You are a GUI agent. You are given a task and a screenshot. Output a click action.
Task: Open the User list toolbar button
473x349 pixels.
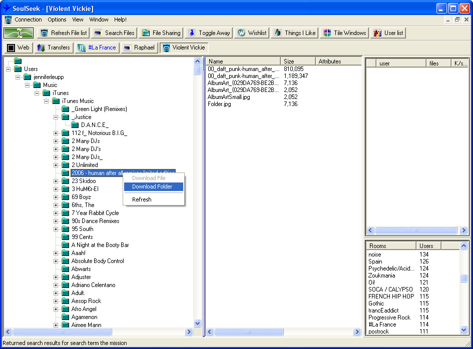[x=388, y=33]
